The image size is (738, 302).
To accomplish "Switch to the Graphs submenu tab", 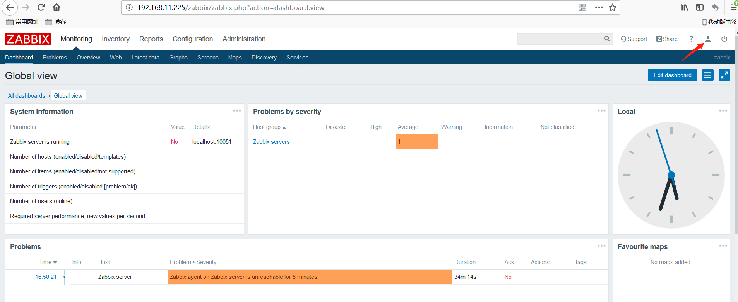I will 178,58.
